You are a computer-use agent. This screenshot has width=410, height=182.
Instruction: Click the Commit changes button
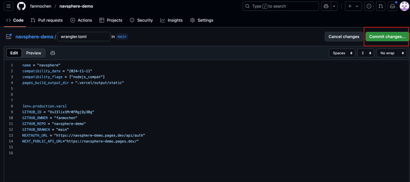387,37
